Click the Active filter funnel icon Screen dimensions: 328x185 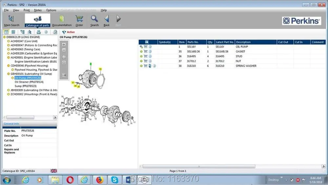click(x=64, y=32)
